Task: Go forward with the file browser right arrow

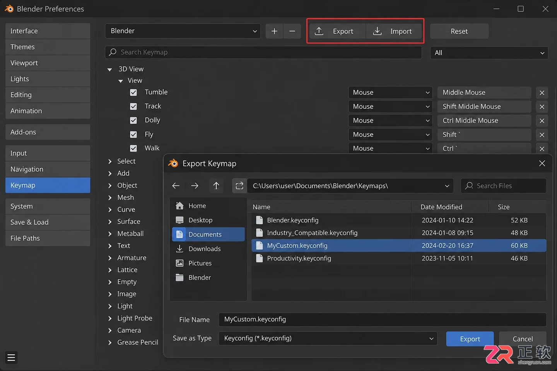Action: 195,186
